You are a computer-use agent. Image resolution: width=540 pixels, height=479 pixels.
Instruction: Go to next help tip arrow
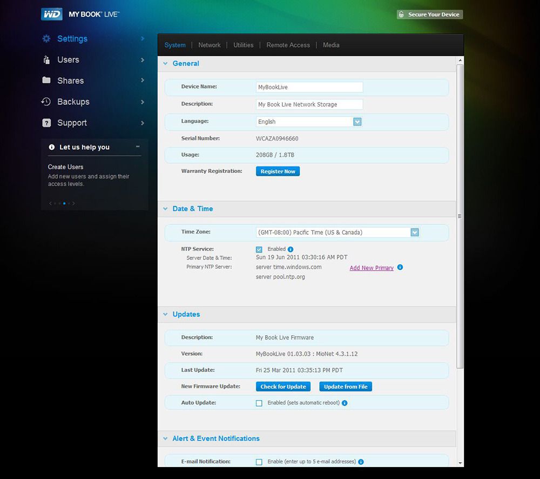73,203
